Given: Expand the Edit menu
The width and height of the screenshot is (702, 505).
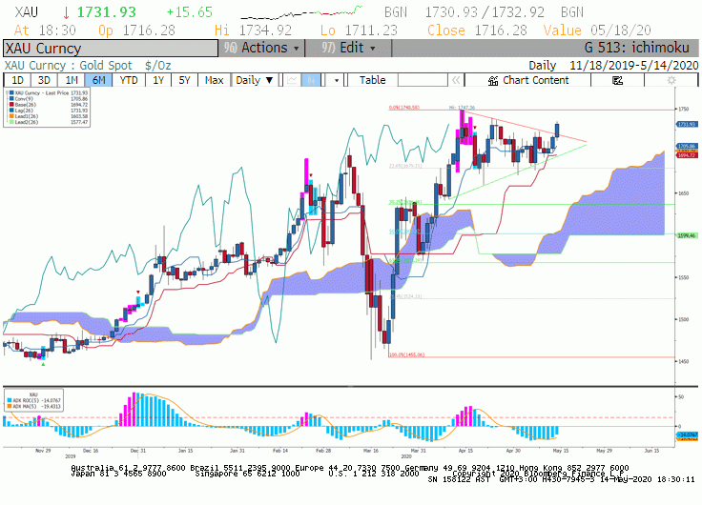Looking at the screenshot, I should (348, 48).
